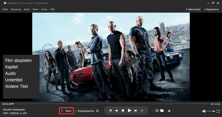Stop playback with the stop button
Viewport: 222px width, 117px height.
coord(123,111)
